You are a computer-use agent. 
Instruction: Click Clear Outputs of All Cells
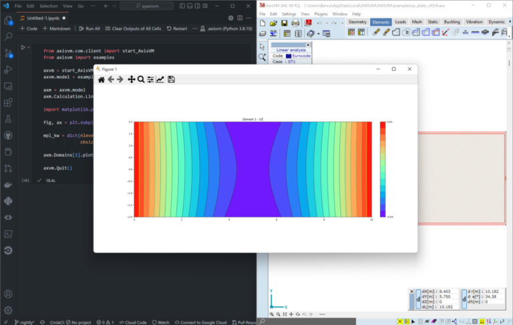[x=137, y=29]
